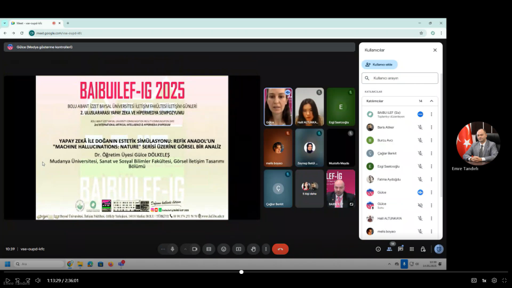Image resolution: width=512 pixels, height=288 pixels.
Task: Open more options for Halil ALTUNKAYA
Action: click(431, 218)
